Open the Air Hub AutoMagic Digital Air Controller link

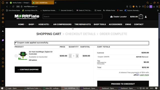coord(41,53)
